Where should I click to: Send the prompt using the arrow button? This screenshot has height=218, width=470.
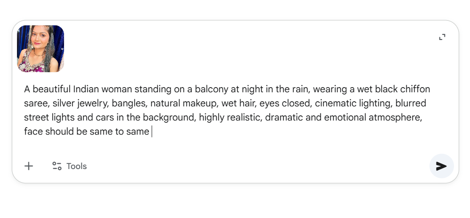pyautogui.click(x=441, y=166)
